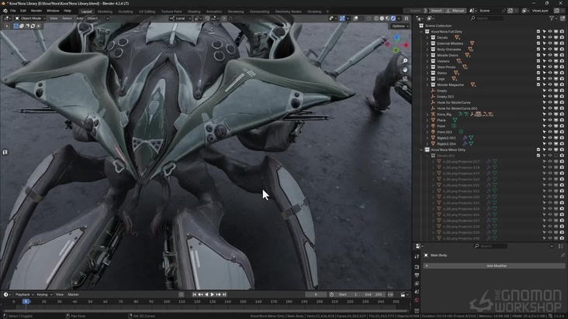Jump to the next keyframe
The image size is (568, 319).
(x=219, y=294)
